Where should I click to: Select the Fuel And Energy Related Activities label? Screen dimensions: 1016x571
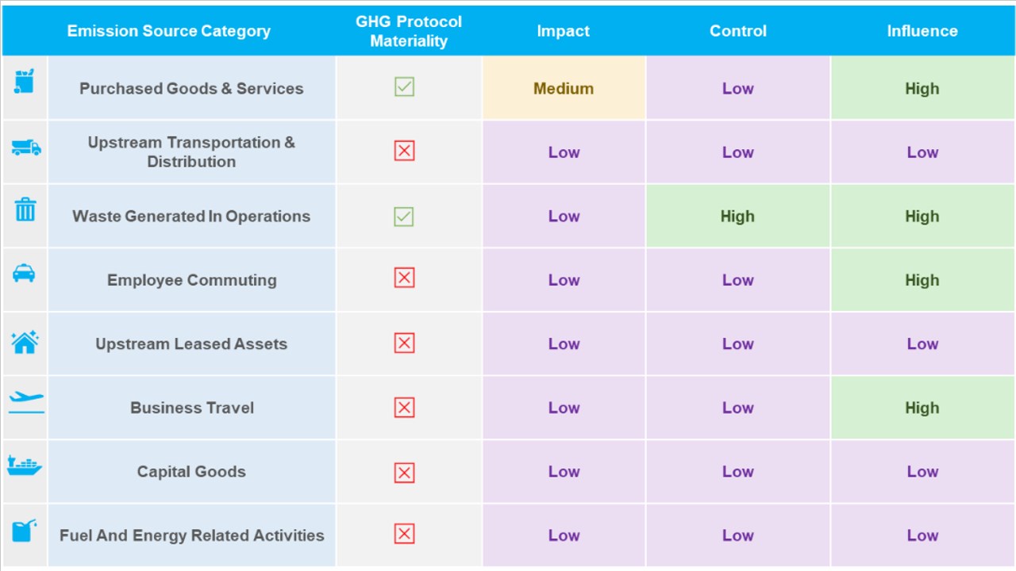pos(191,535)
